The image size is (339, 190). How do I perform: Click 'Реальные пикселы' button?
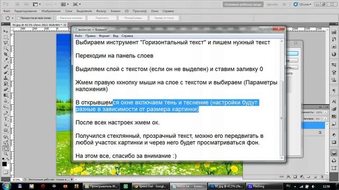tap(71, 18)
